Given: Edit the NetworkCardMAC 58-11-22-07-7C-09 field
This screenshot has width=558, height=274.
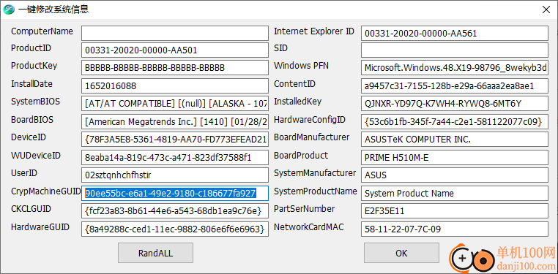Looking at the screenshot, I should (455, 229).
